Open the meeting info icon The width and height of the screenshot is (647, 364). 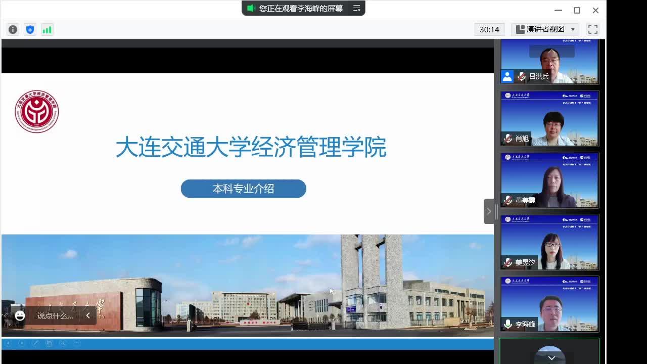(13, 30)
